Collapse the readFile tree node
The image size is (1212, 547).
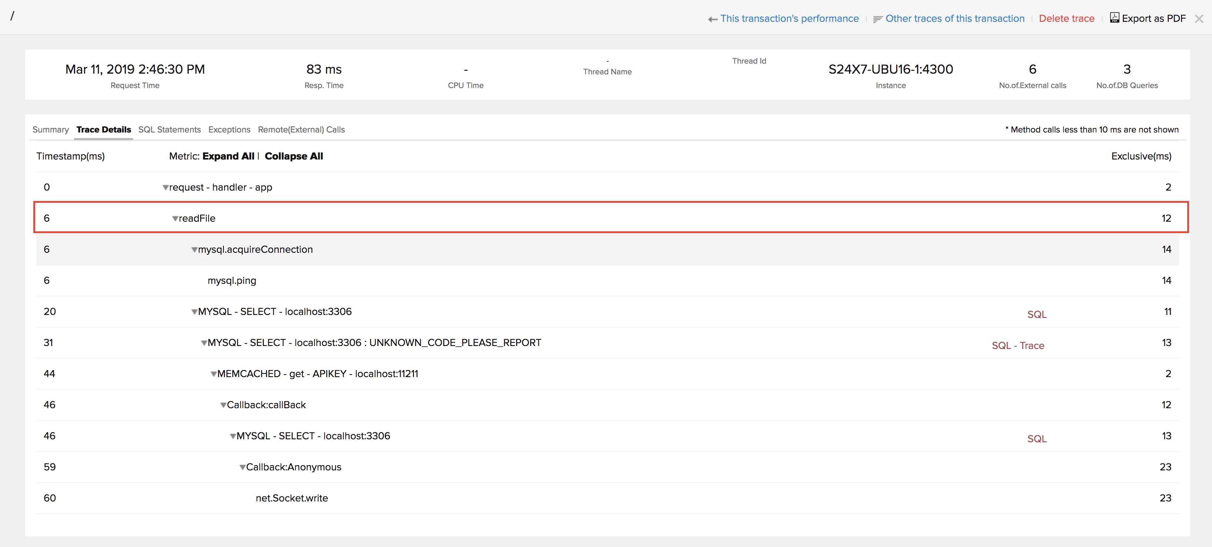pos(175,219)
